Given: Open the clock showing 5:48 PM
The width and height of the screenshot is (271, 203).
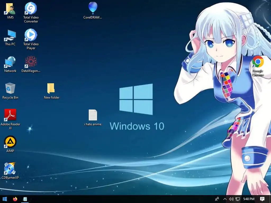Looking at the screenshot, I should pyautogui.click(x=249, y=199).
